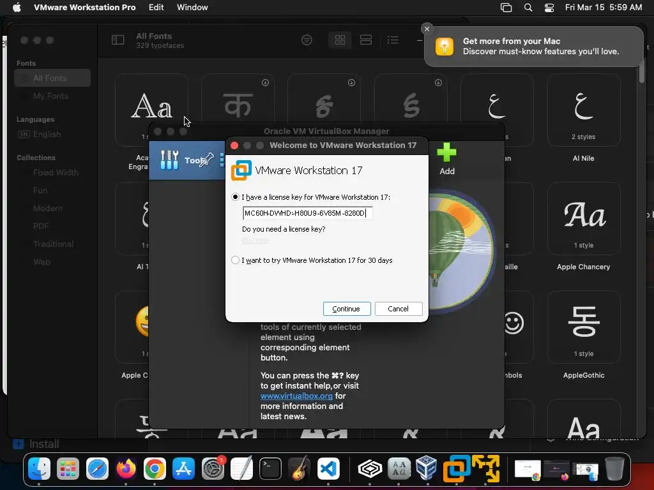Select the Tools icon in VirtualBox sidebar

pos(169,160)
